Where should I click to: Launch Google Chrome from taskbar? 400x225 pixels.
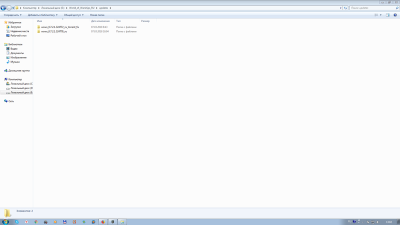click(36, 222)
